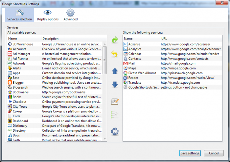Click http://google.com/bookmarks description text
Viewport: 230px width, 162px height.
[64, 92]
